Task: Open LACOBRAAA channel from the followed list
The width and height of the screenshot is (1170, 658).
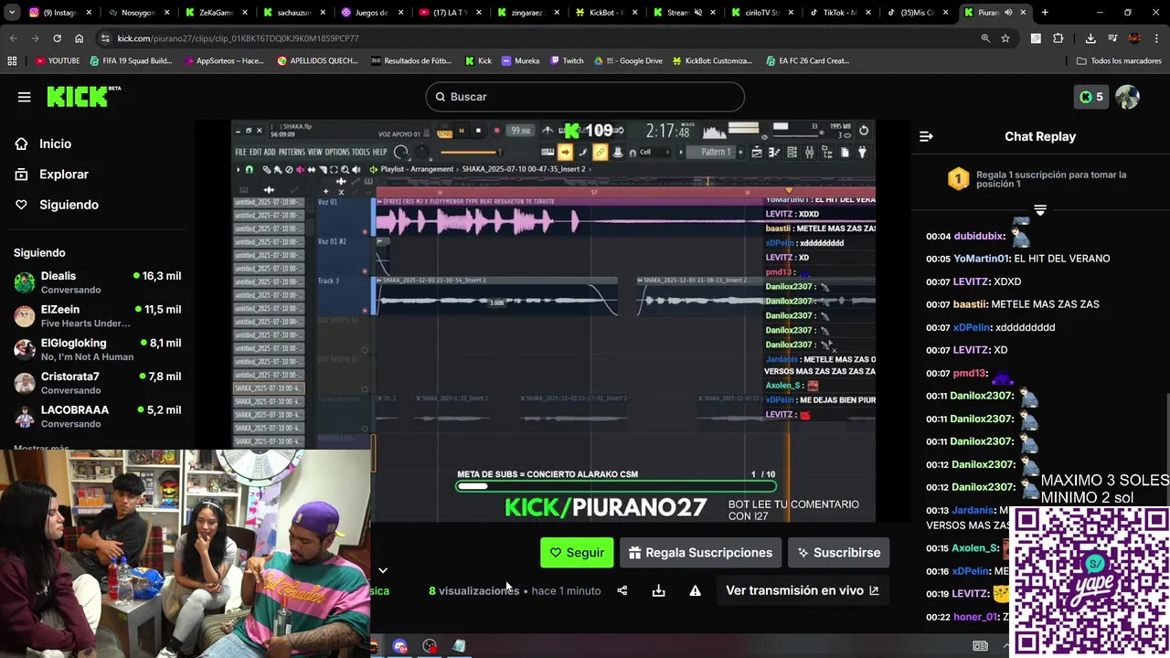Action: (x=97, y=417)
